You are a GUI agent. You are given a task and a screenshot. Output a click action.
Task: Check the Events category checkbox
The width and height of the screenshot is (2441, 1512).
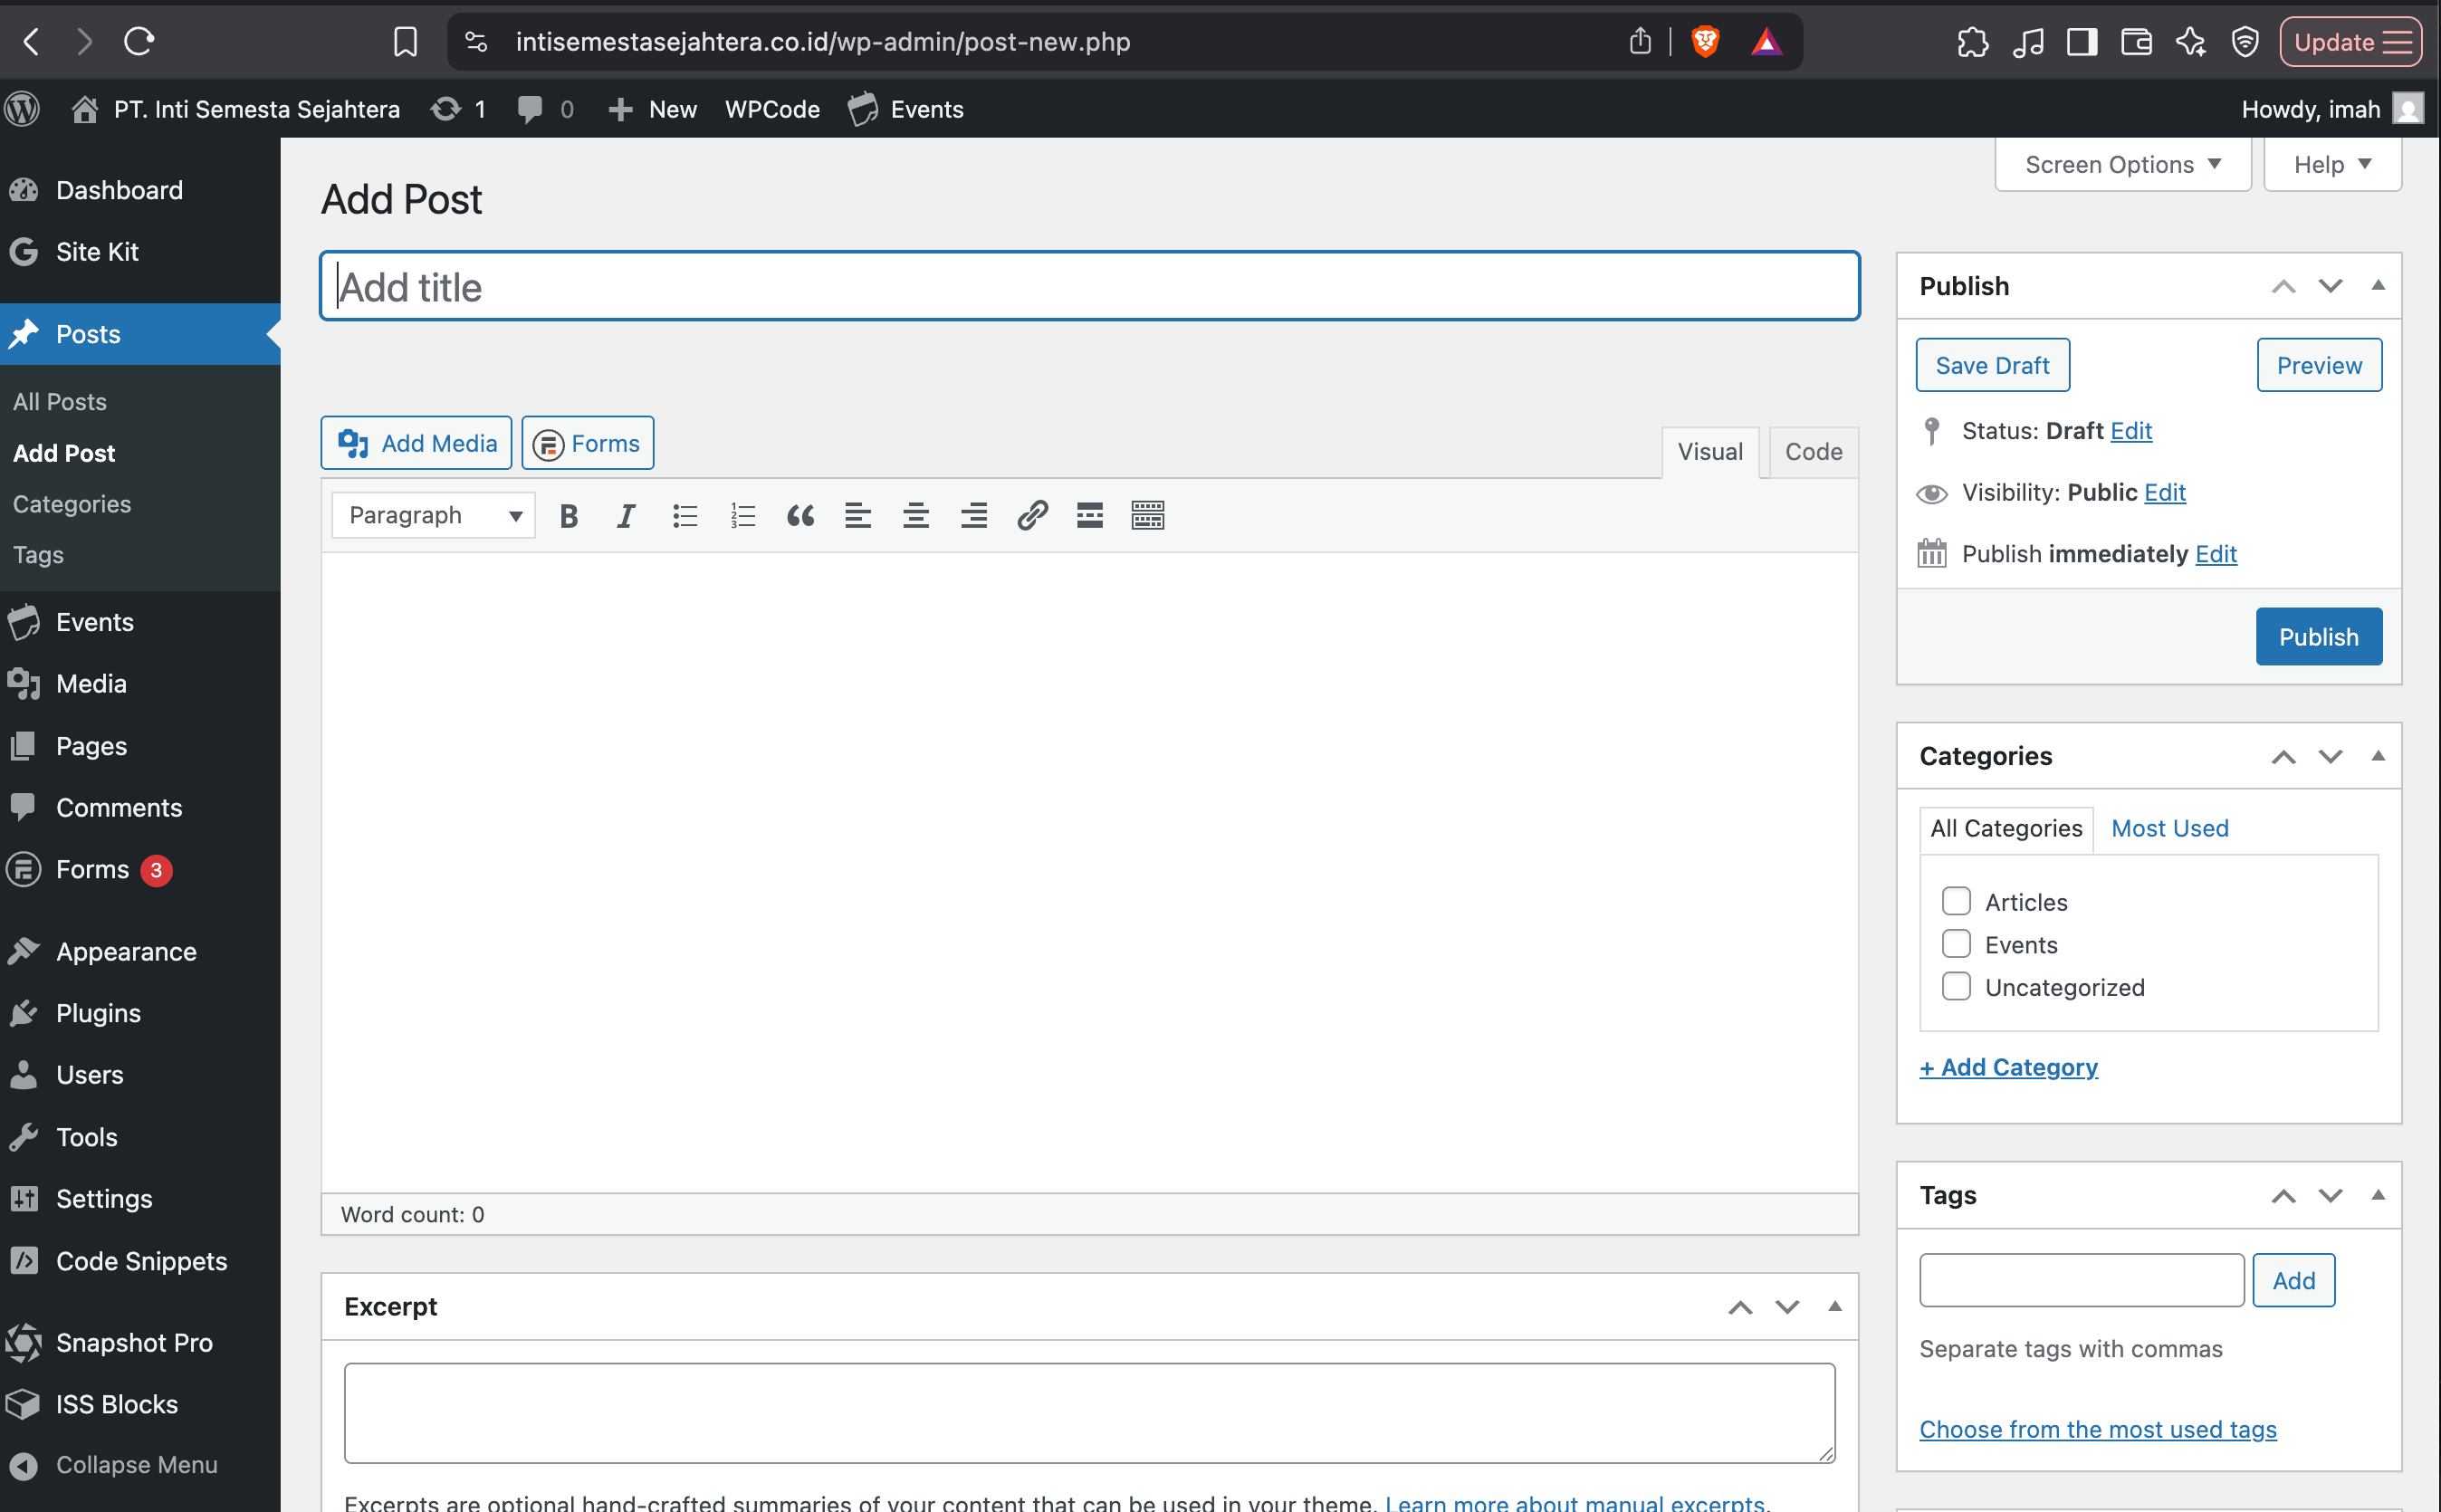1956,944
